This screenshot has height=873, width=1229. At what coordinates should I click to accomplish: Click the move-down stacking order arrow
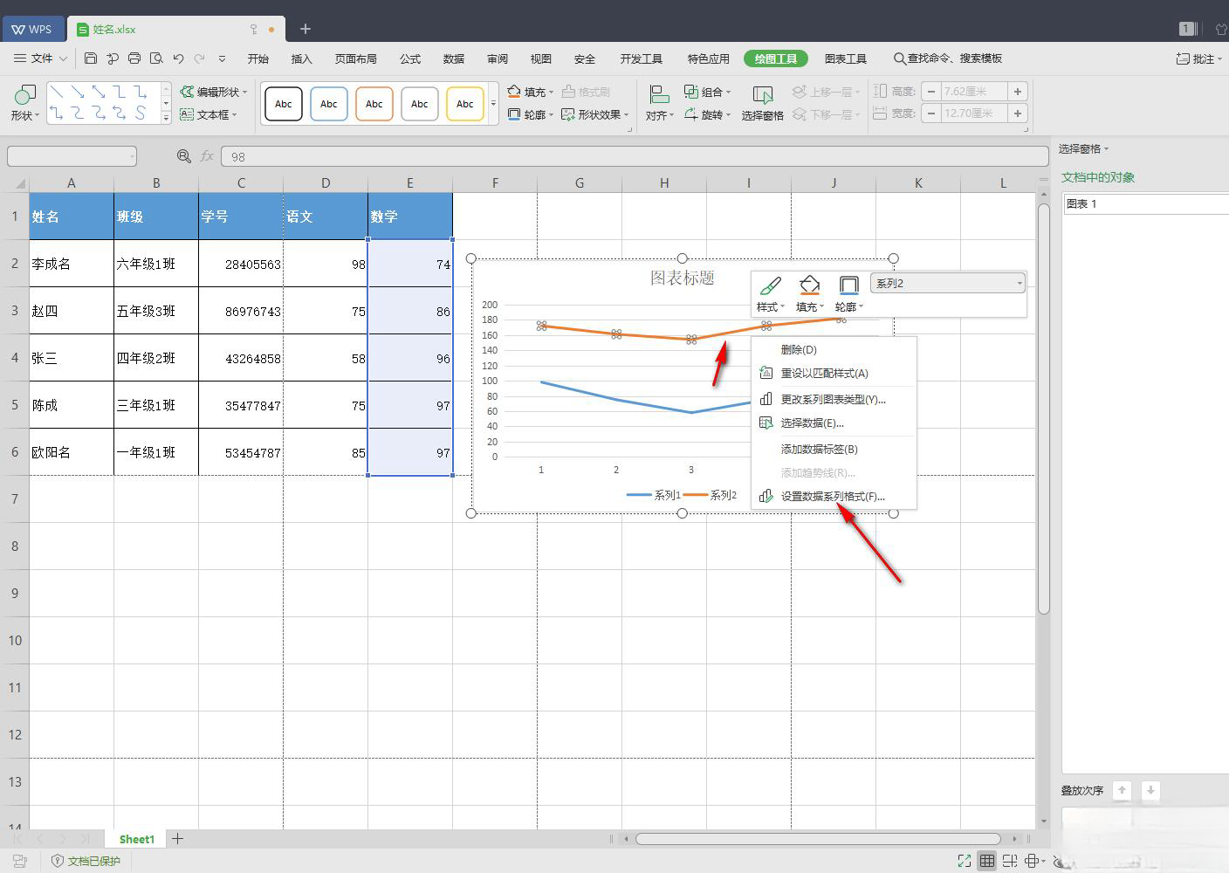(1150, 790)
